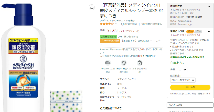Click the ブランド value メディクイックH
214x112 pixels.
126,79
